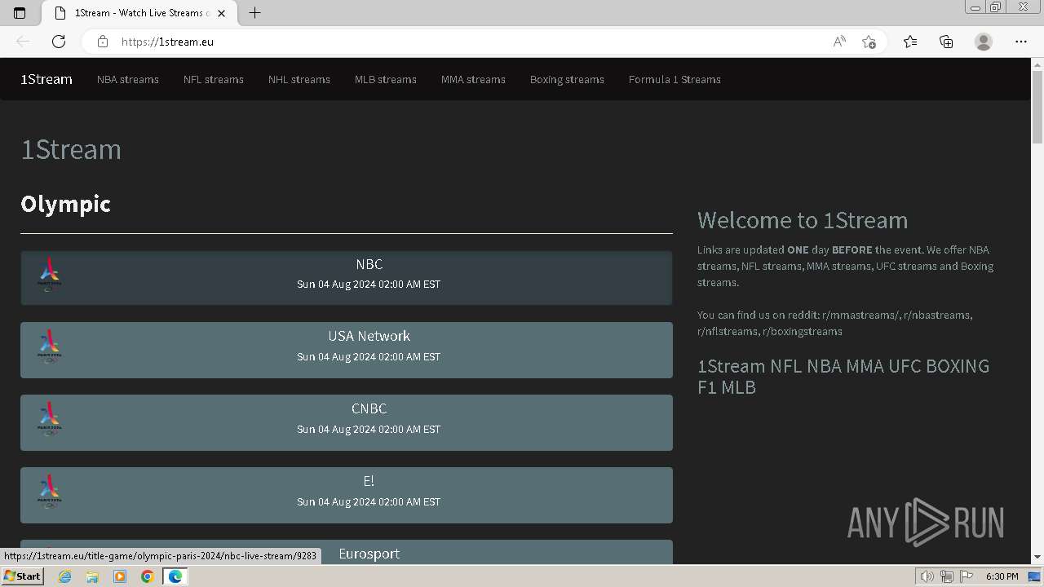The height and width of the screenshot is (587, 1044).
Task: Click the Paris 2024 logo beside USA Network
Action: click(50, 346)
